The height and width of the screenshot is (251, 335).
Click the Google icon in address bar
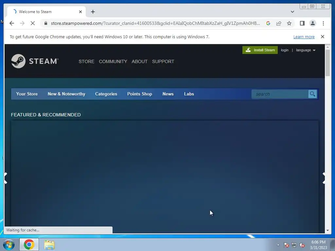268,23
